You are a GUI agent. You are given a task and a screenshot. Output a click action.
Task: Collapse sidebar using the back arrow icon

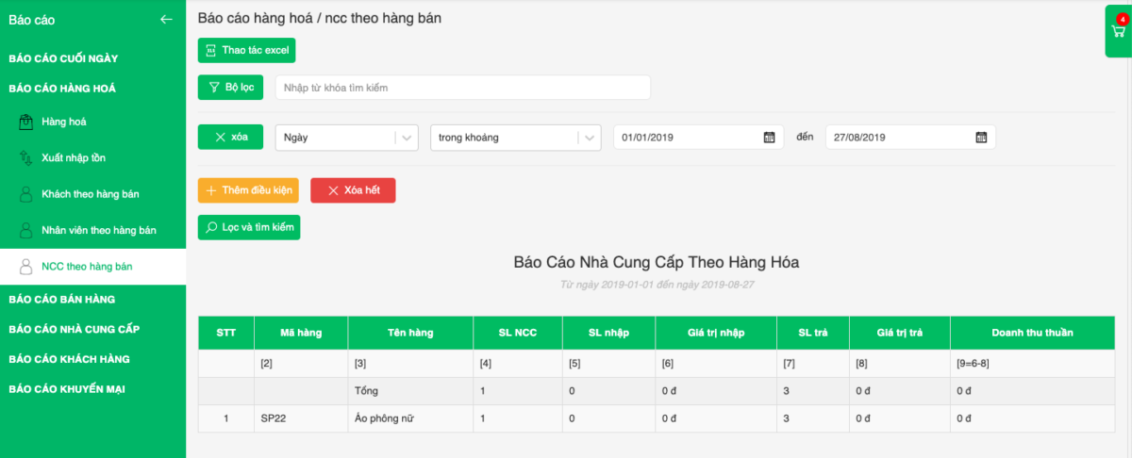(x=167, y=19)
